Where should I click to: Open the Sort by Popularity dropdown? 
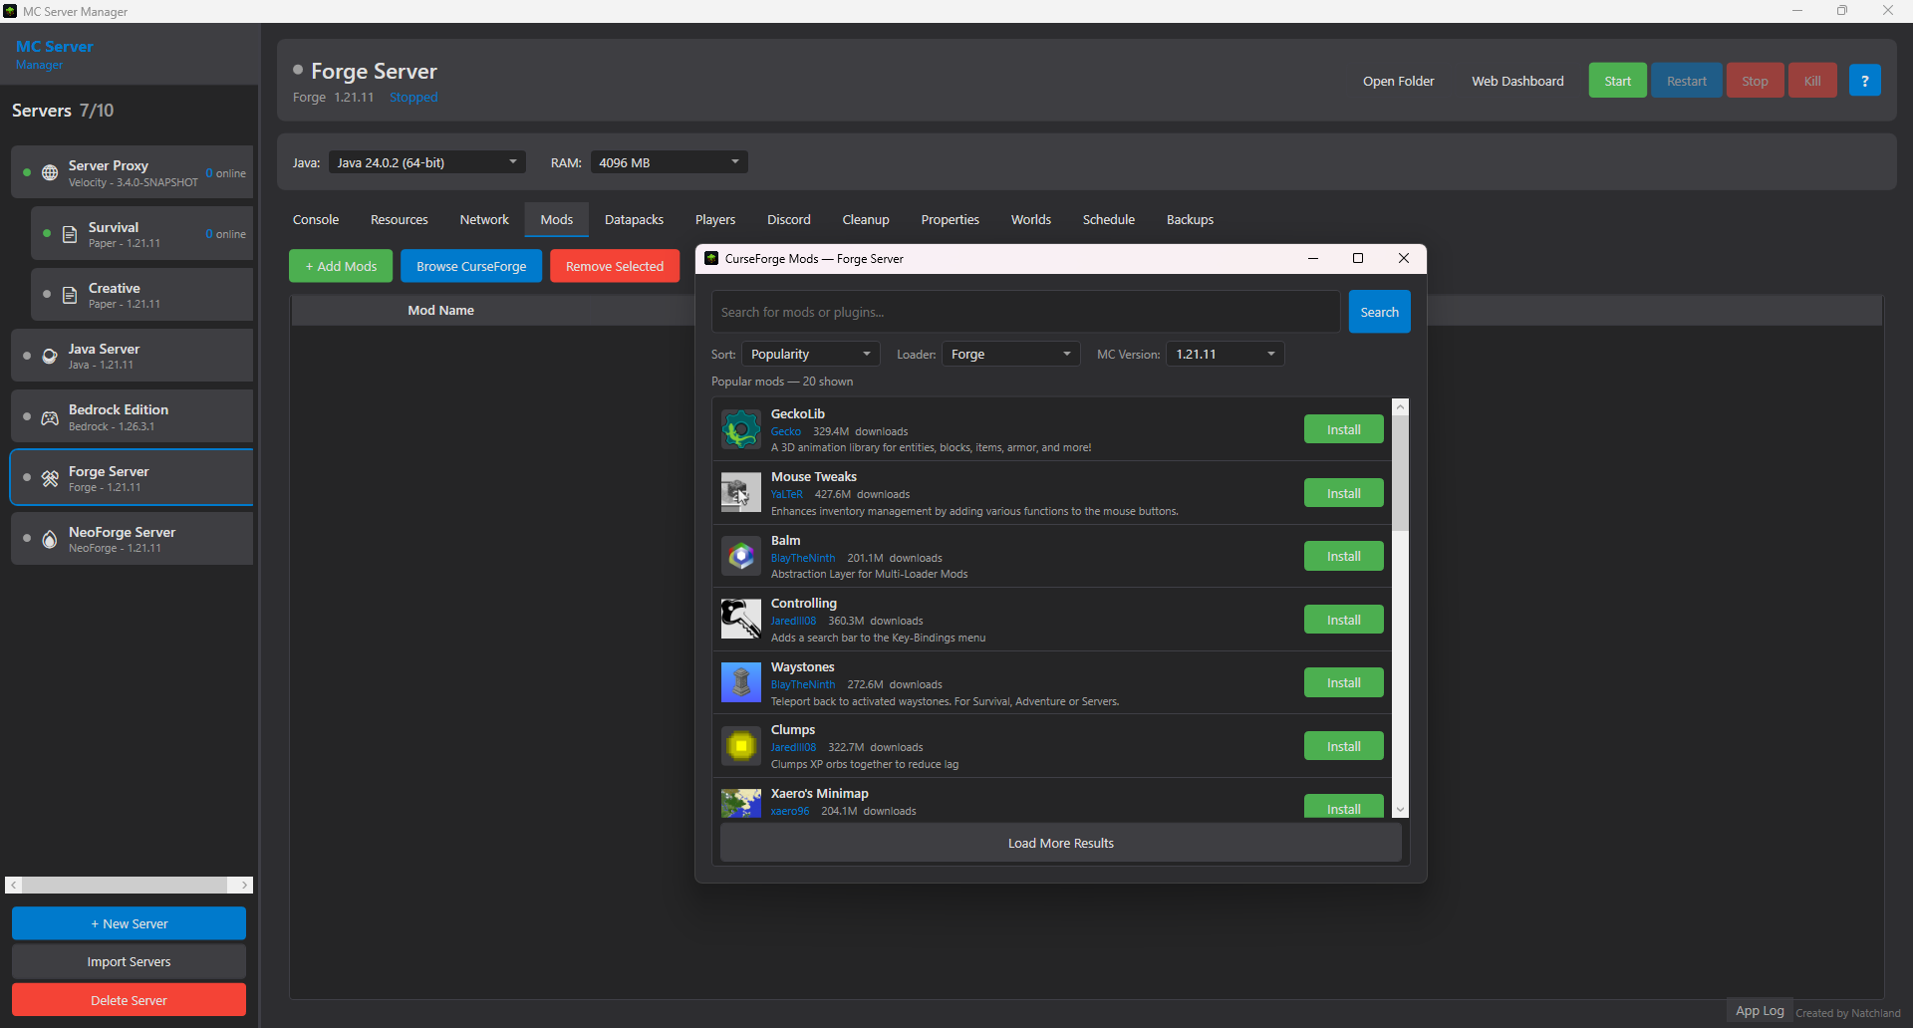pos(810,354)
